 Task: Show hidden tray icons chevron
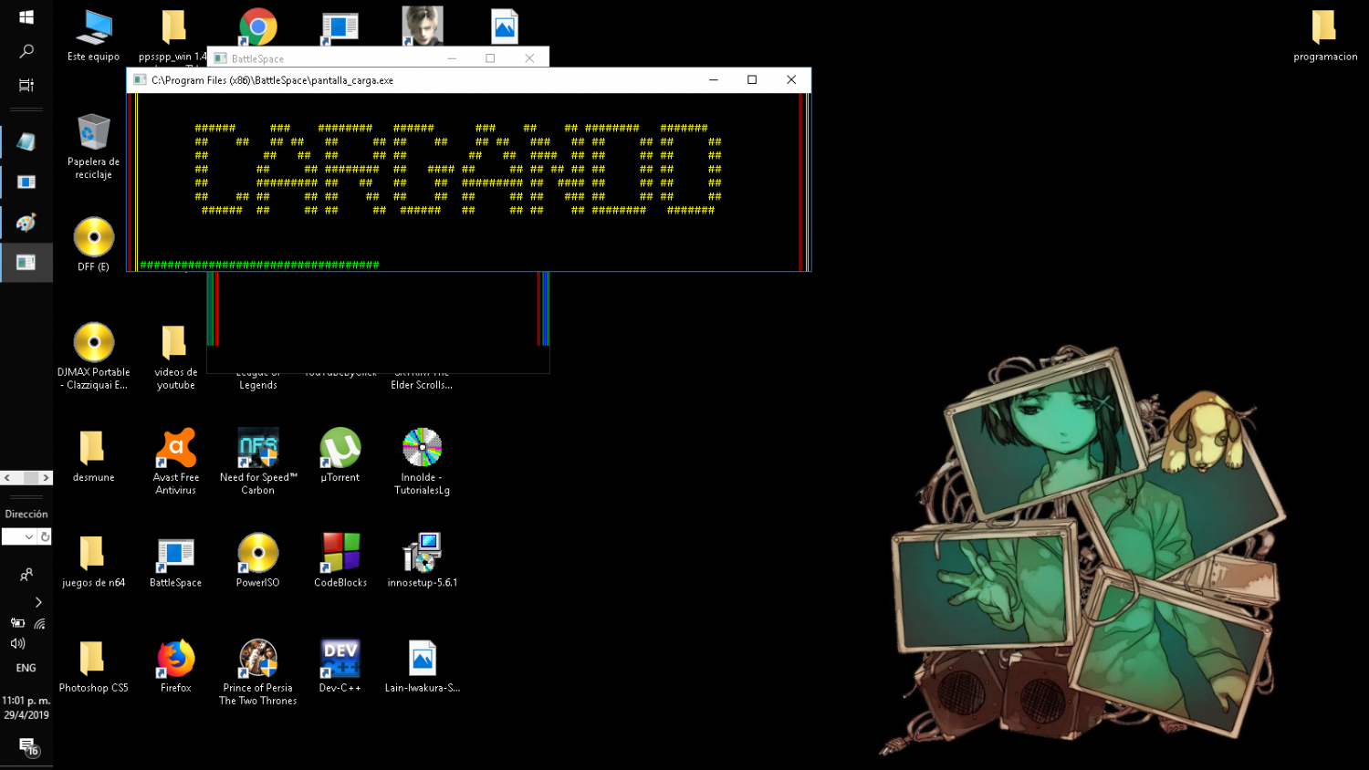pos(38,602)
